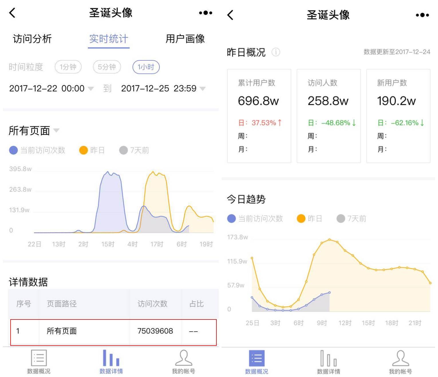Open more options menu on right screen

point(422,15)
